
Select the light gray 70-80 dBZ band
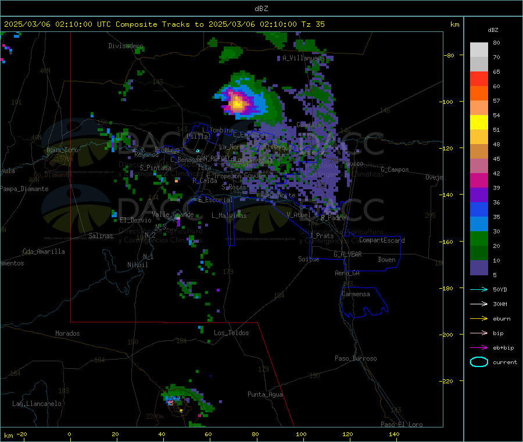point(479,50)
